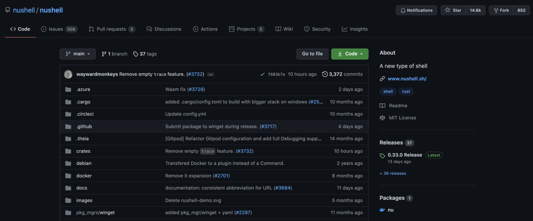Click folder icon of the images row

[x=68, y=200]
